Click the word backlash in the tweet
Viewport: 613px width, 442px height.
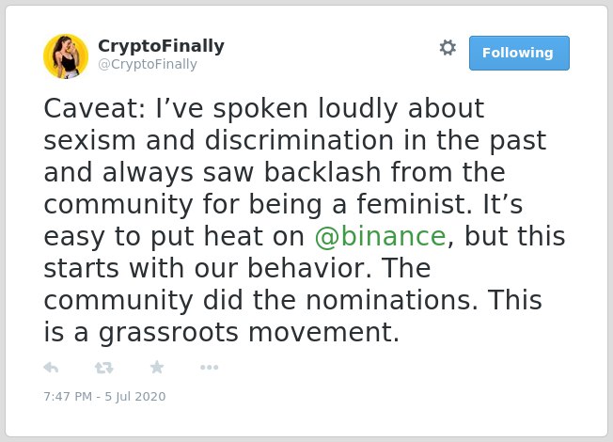tap(322, 172)
